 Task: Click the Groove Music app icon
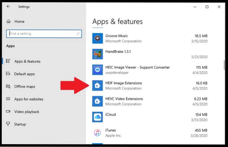click(98, 39)
